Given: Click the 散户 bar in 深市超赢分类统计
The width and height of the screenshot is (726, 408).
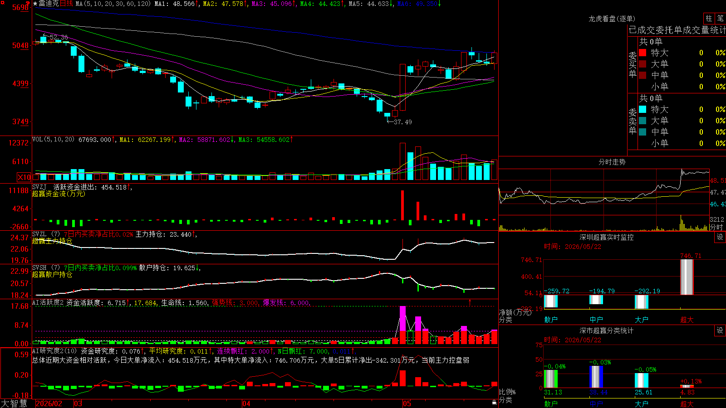Looking at the screenshot, I should click(551, 379).
